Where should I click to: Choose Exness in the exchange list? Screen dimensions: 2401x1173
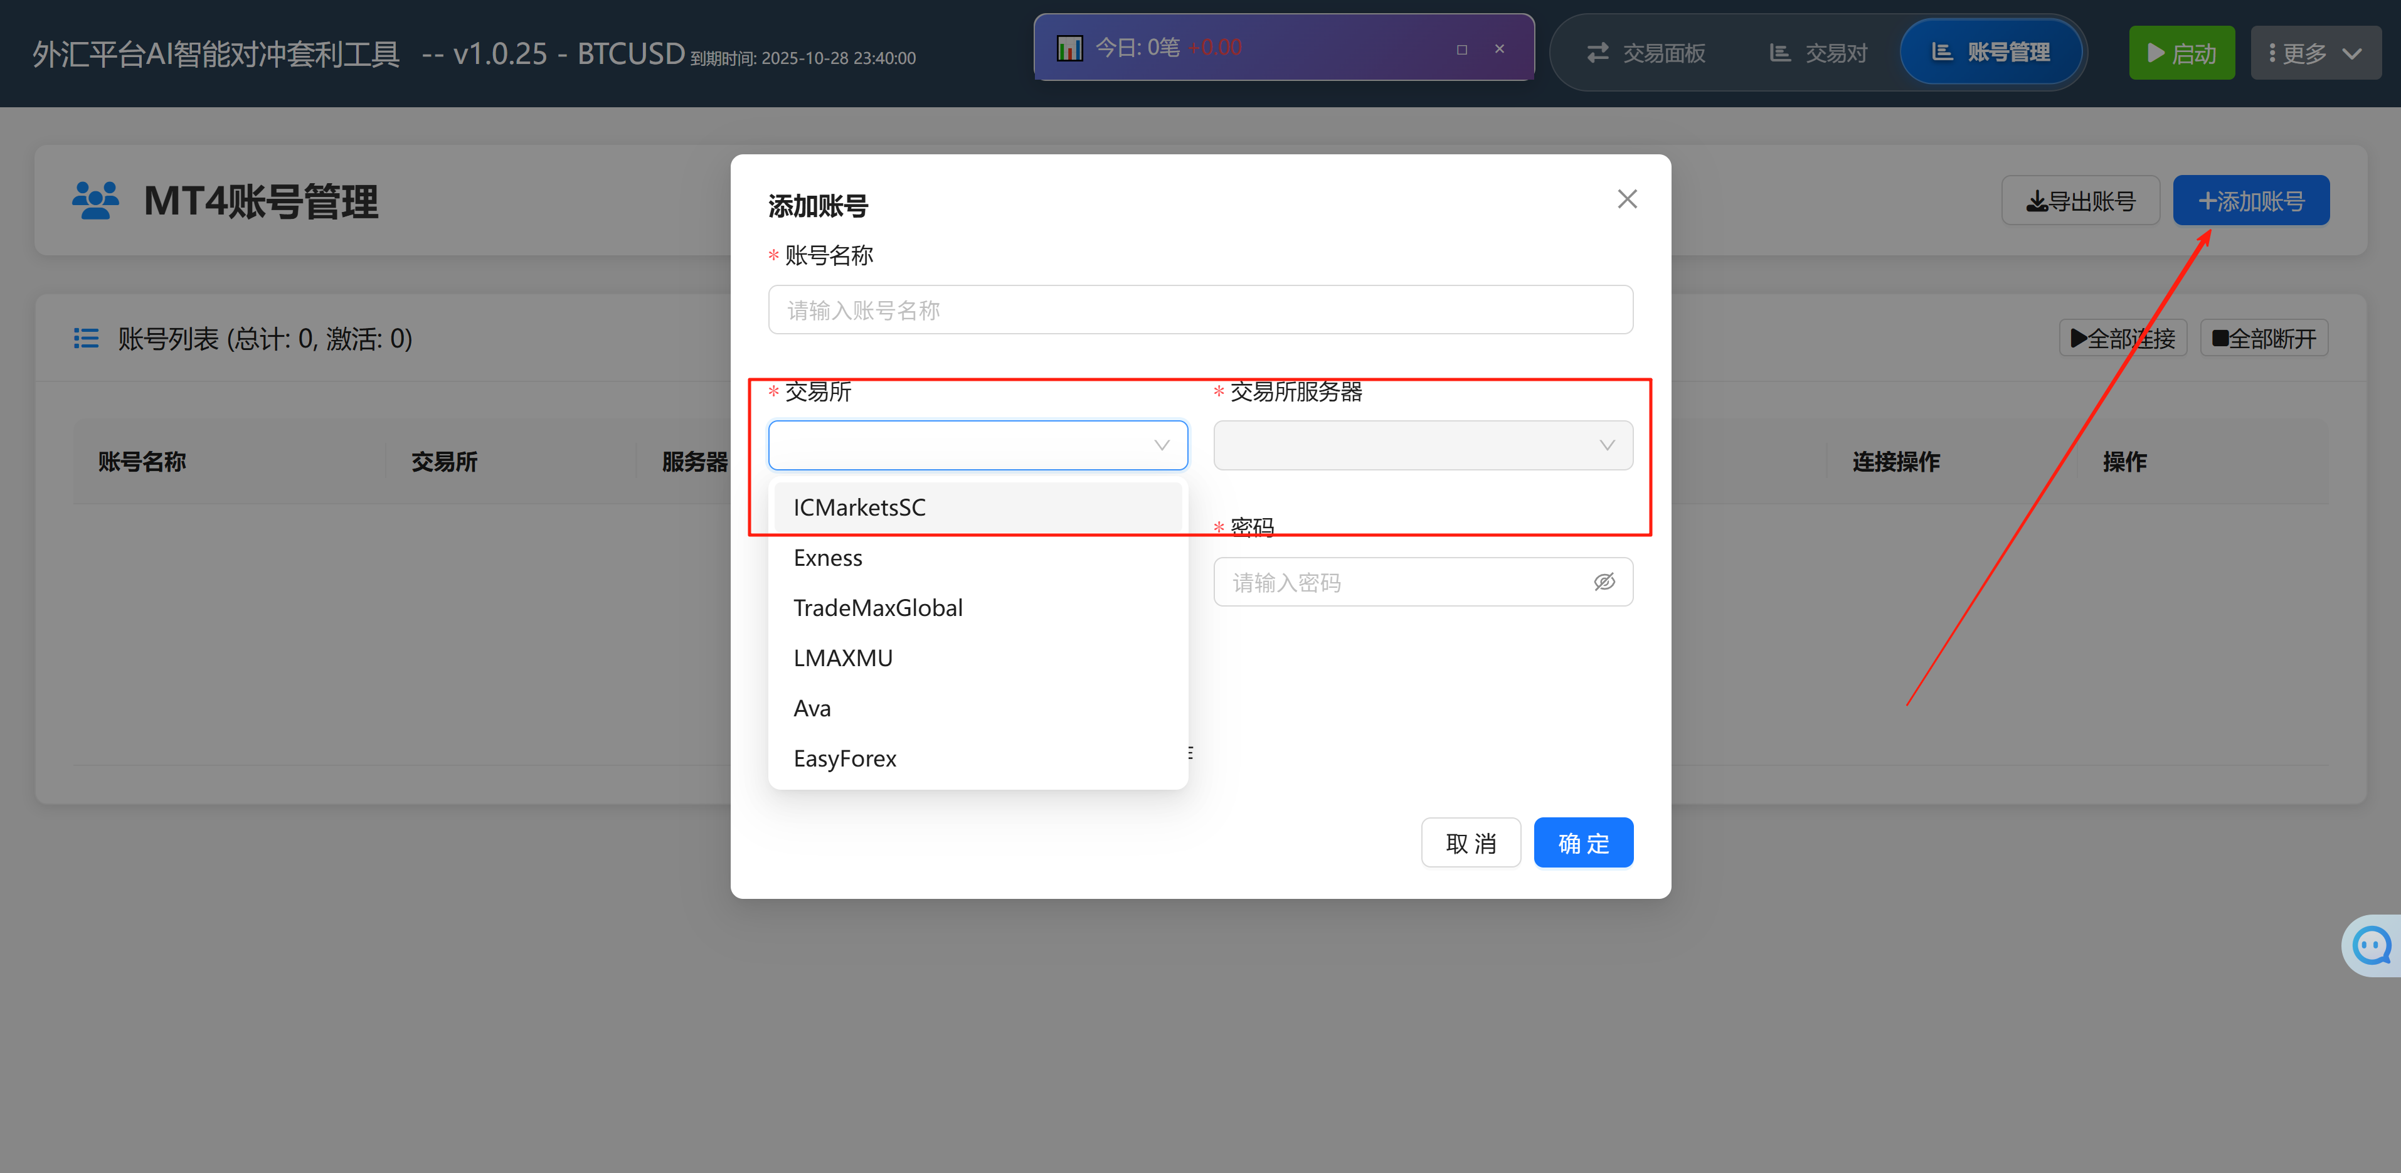click(x=828, y=558)
